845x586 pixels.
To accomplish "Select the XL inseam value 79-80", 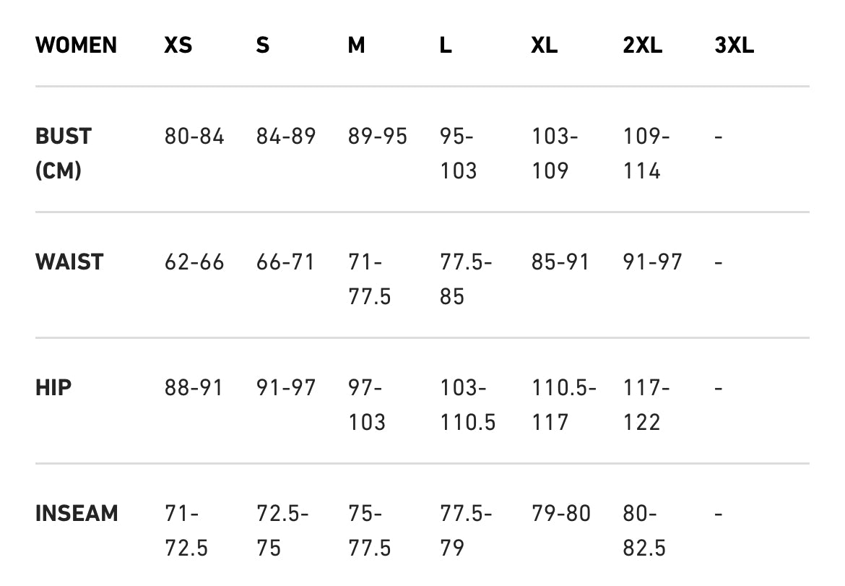I will [x=561, y=514].
